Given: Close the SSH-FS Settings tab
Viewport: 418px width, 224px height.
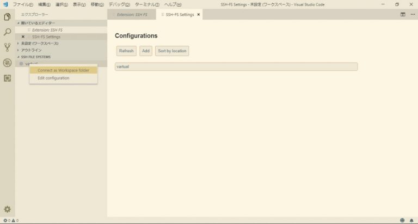Looking at the screenshot, I should pos(198,15).
